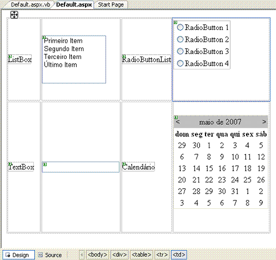Select RadioButton 1 option

click(x=180, y=27)
